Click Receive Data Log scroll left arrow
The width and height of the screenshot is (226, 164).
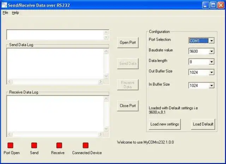pos(10,134)
